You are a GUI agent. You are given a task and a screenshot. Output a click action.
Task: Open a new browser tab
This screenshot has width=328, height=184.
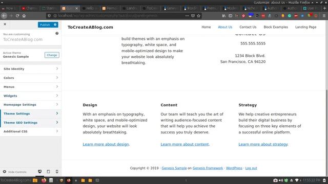(324, 8)
